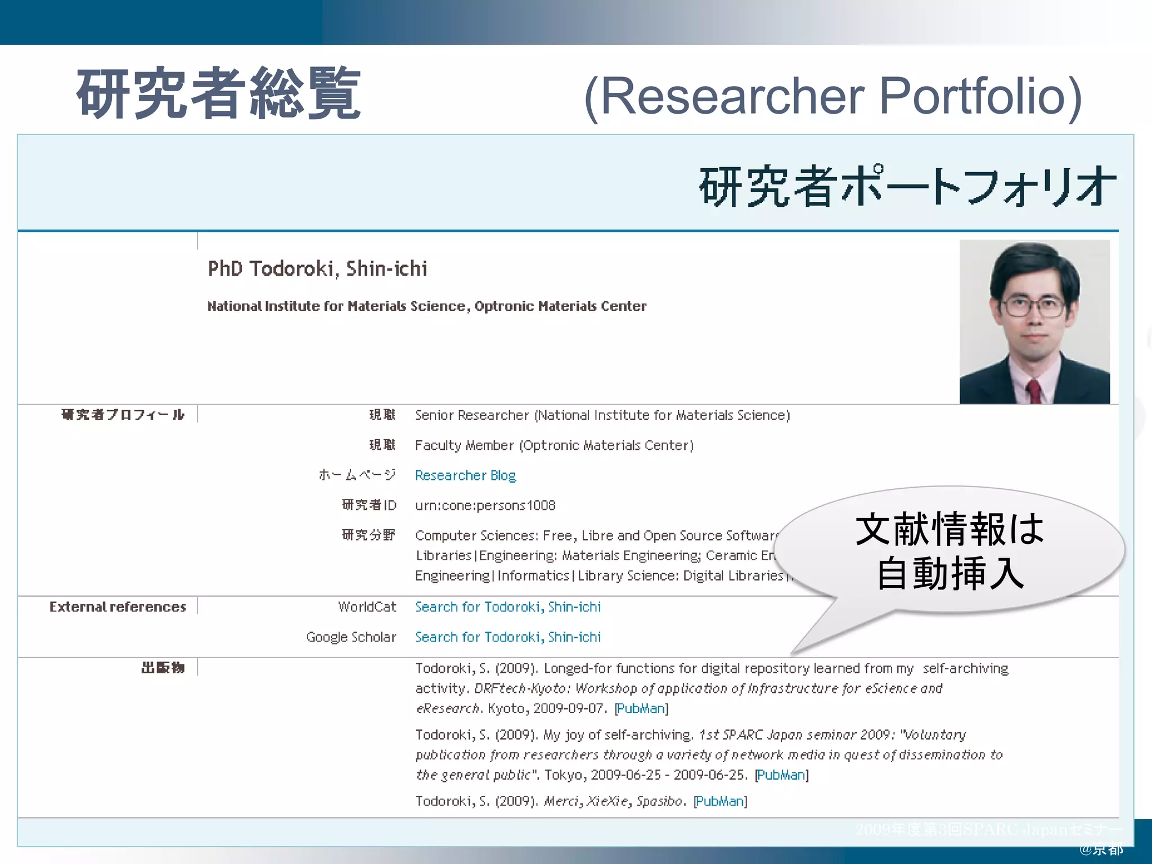Click the ホームページ row label

pos(357,475)
